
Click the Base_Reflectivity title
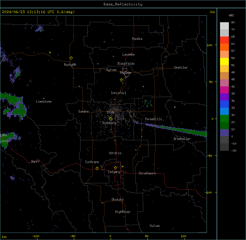pos(123,4)
